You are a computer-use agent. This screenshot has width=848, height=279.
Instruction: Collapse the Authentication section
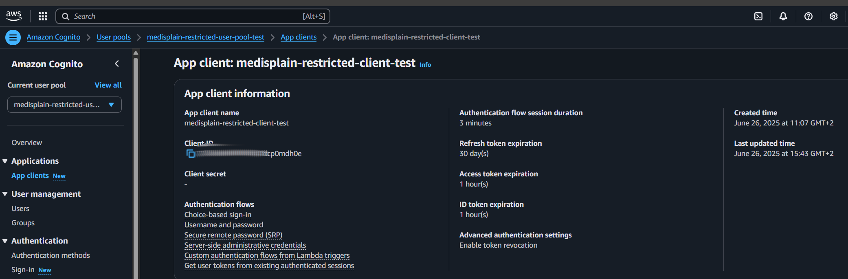(5, 241)
